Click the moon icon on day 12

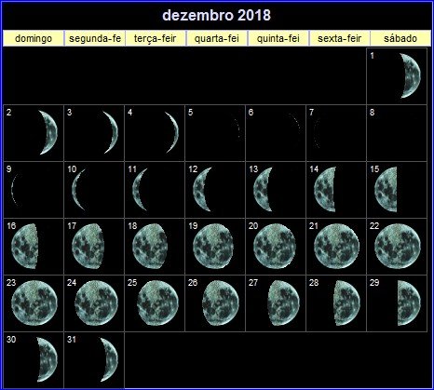click(x=202, y=189)
